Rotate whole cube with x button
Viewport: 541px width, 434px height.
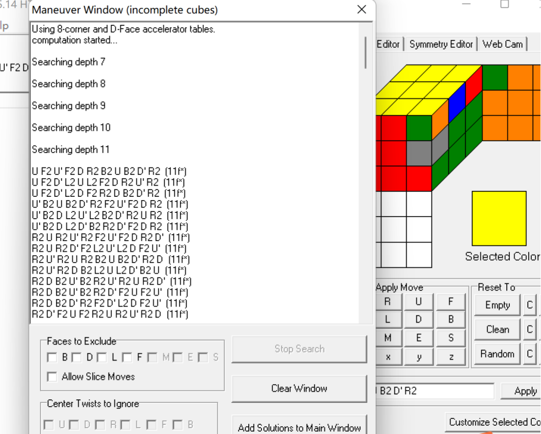coord(388,356)
